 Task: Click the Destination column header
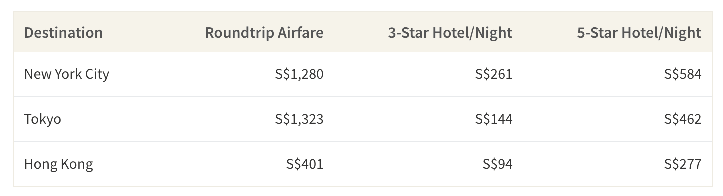click(x=63, y=33)
